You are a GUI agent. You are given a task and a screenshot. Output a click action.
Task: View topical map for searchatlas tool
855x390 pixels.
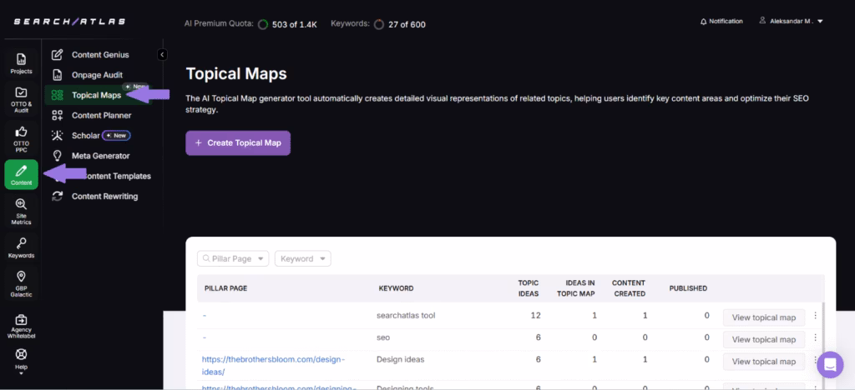tap(763, 317)
